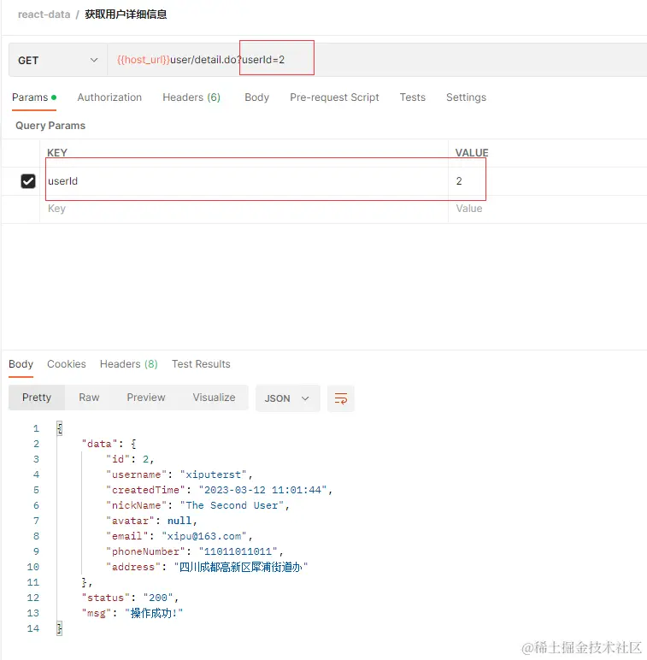Screen dimensions: 647x660
Task: Show the Test Results tab
Action: 201,363
